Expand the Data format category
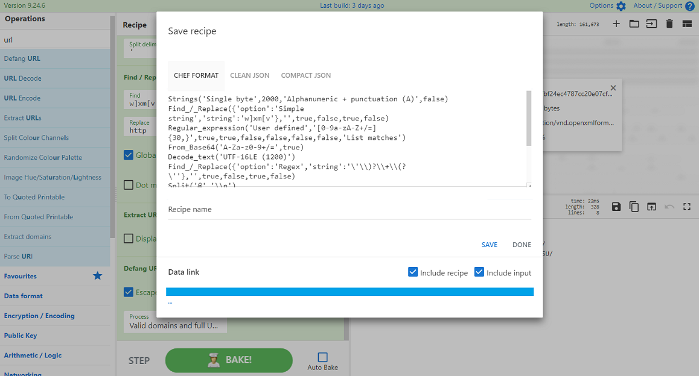 [x=55, y=296]
